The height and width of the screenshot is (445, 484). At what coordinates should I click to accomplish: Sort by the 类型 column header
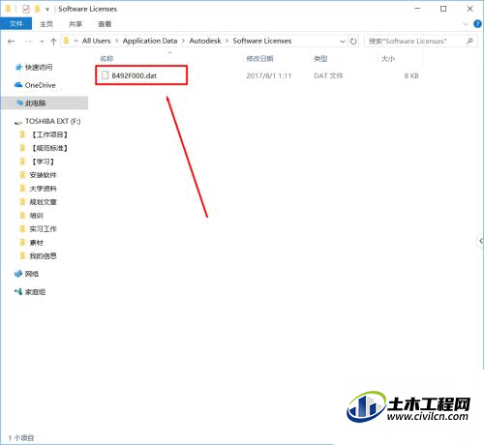pos(320,58)
